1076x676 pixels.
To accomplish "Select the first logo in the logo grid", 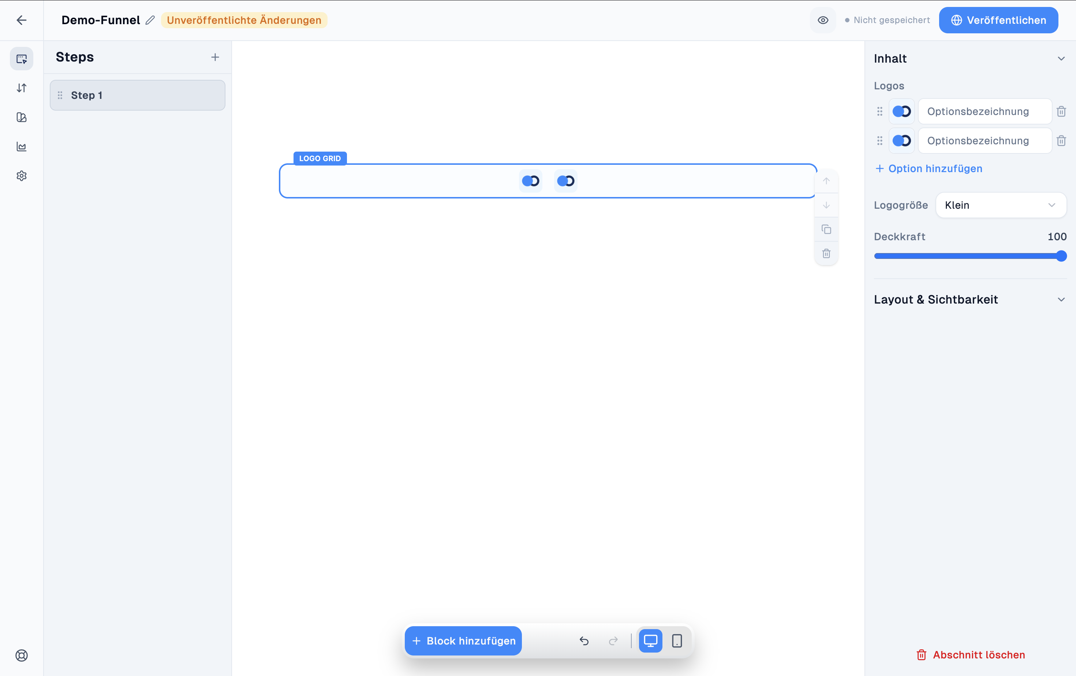I will click(x=530, y=181).
